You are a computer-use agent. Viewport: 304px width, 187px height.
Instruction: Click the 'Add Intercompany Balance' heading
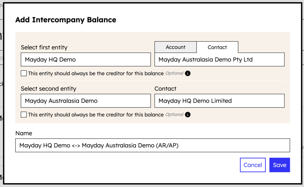pyautogui.click(x=66, y=20)
